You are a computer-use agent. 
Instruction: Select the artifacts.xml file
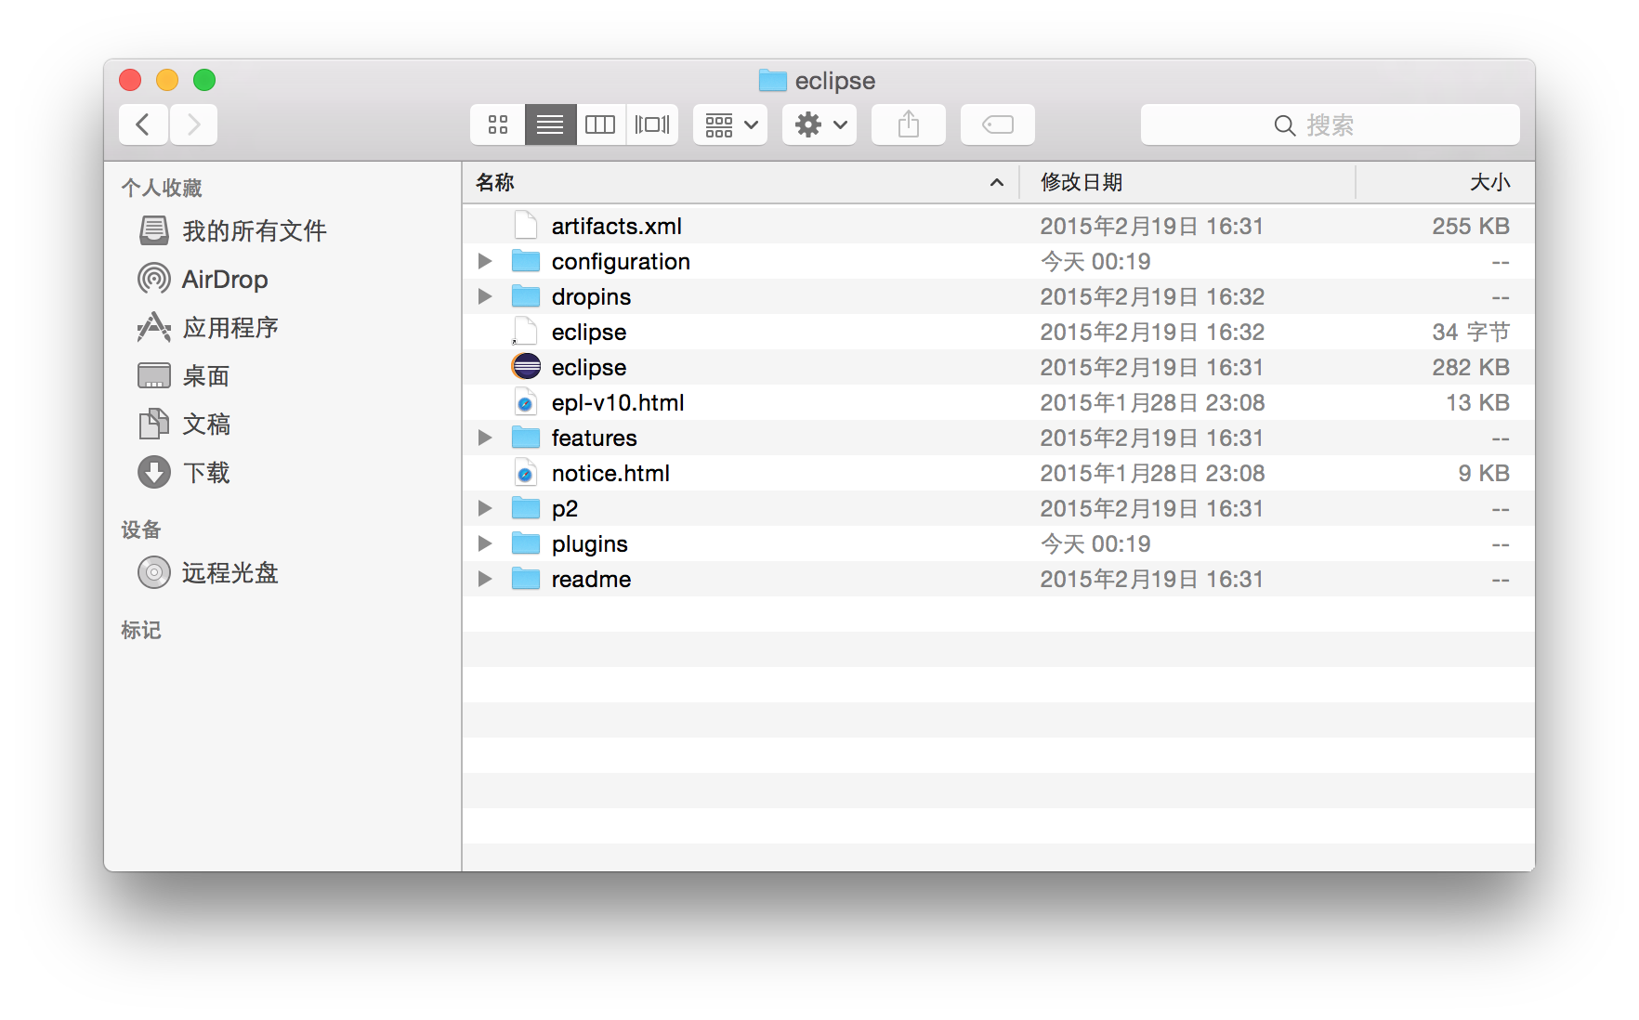pos(999,226)
